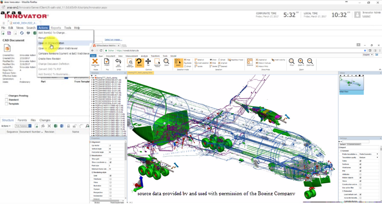Click the Isolate selection button
This screenshot has width=382, height=204.
199,66
